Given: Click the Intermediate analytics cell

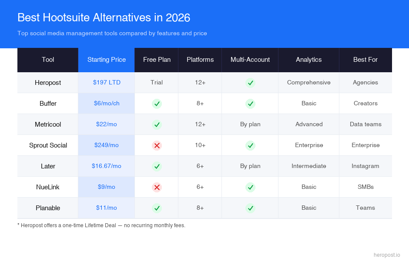Looking at the screenshot, I should coord(309,166).
